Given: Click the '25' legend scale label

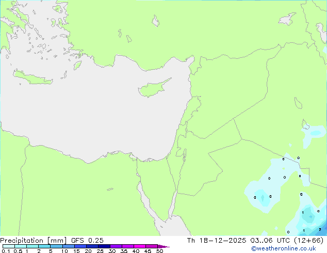Looking at the screenshot, I should 100,251.
